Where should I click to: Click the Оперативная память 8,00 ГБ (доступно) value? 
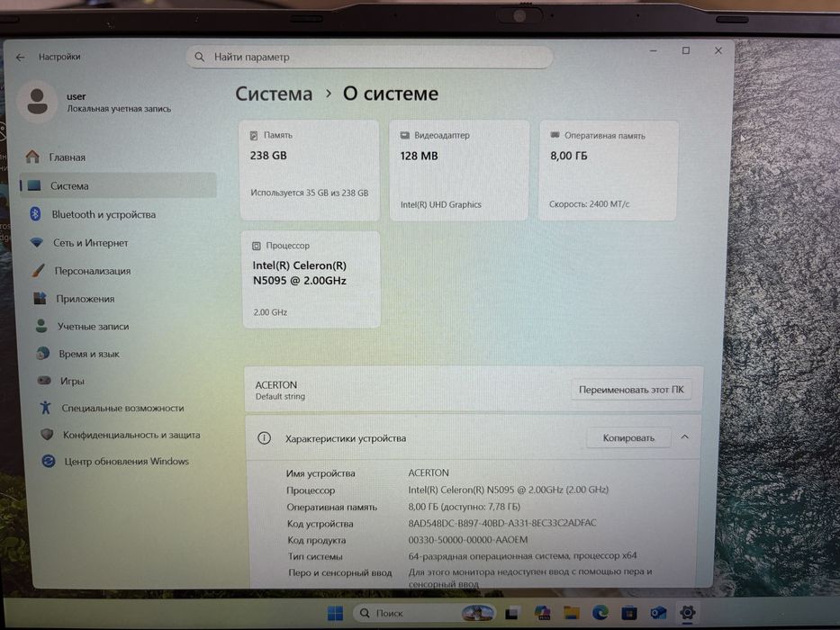coord(464,506)
